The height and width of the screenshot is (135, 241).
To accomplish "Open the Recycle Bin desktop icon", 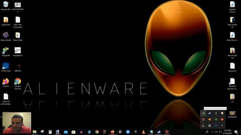I will 6,6.
